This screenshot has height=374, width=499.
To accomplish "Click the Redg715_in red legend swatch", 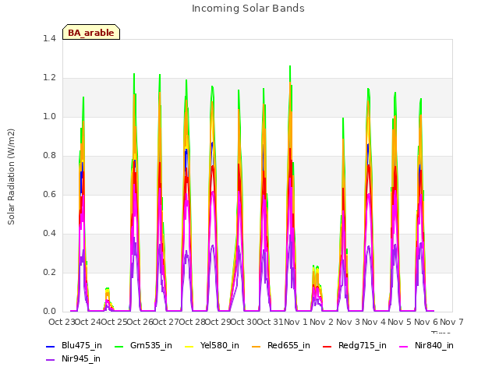I will click(x=327, y=346).
